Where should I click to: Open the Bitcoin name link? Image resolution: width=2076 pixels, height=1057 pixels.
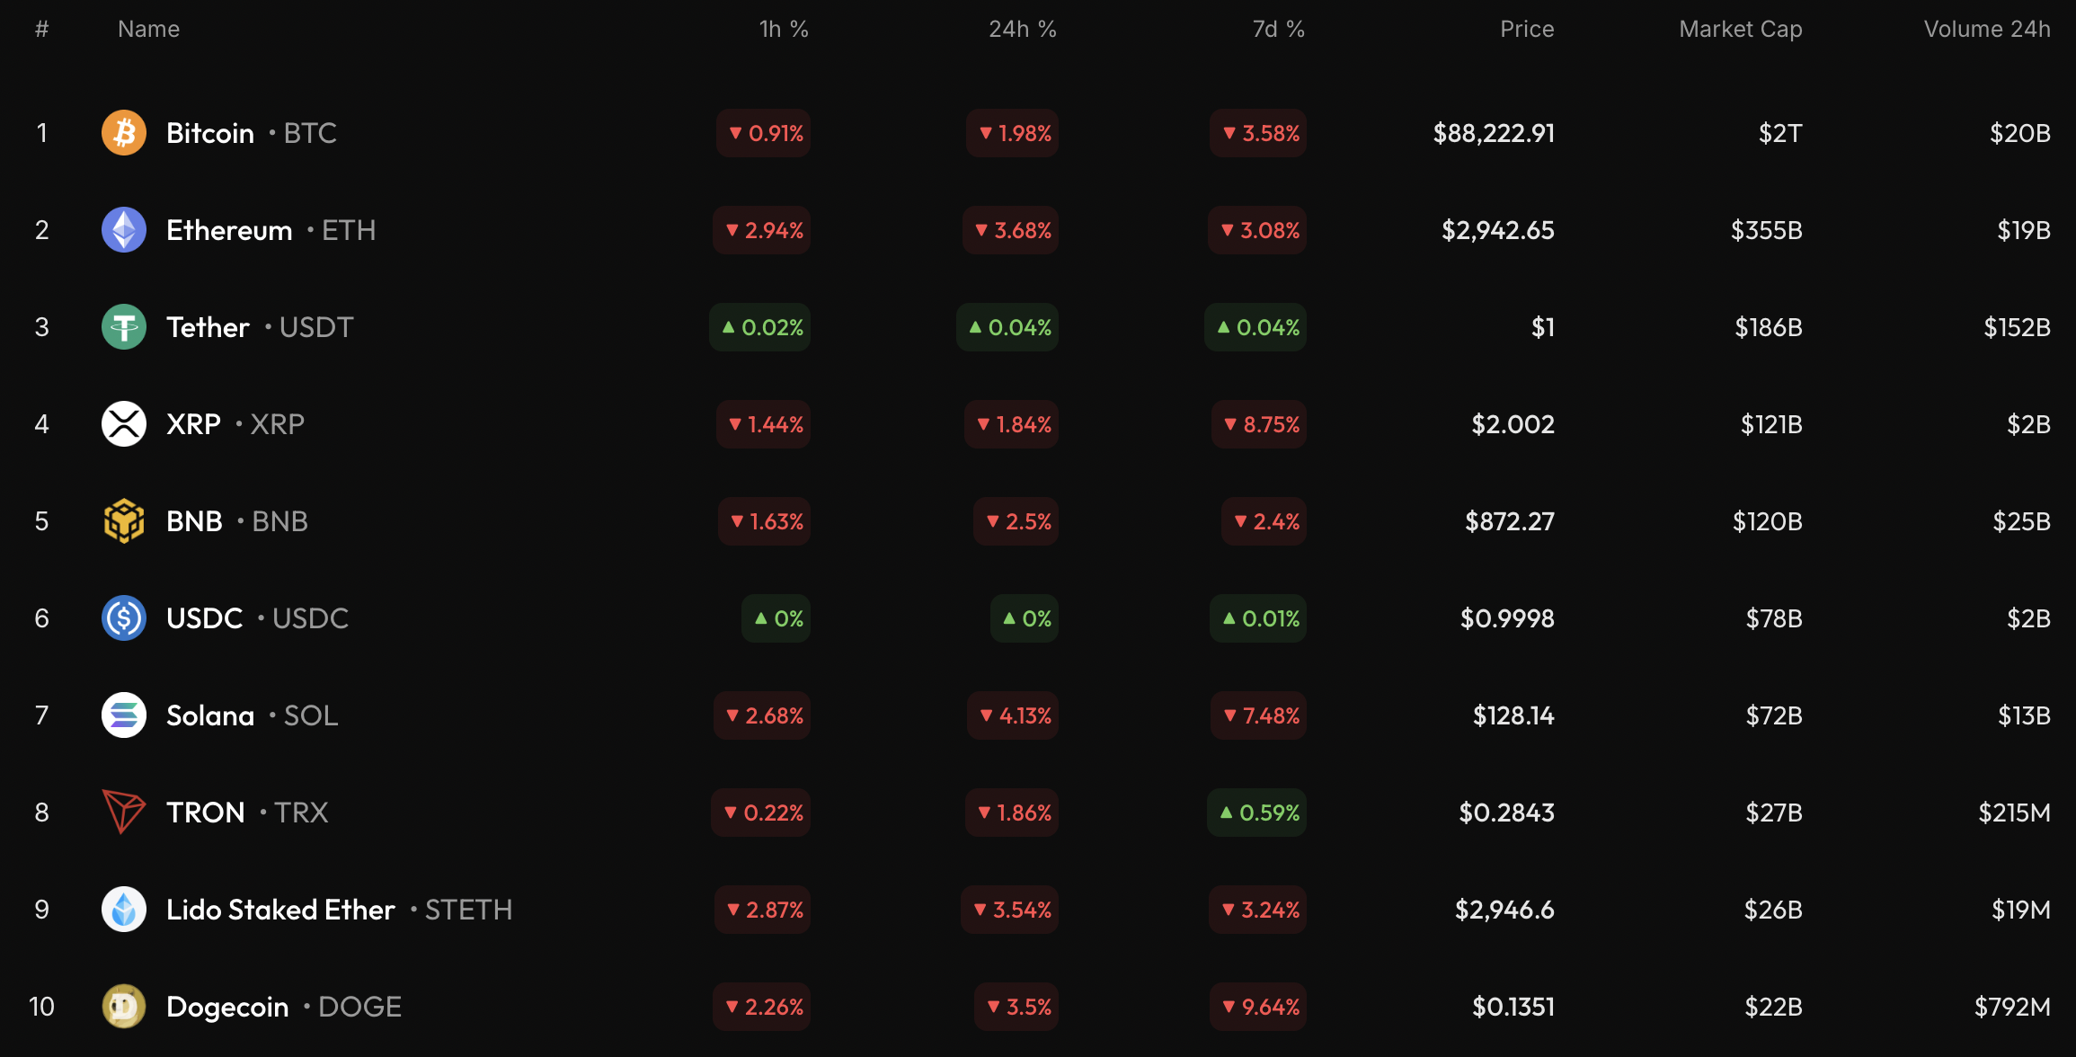[x=210, y=133]
